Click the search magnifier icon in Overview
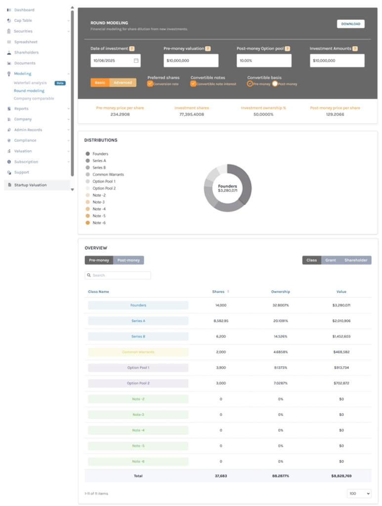The height and width of the screenshot is (506, 382). tap(89, 275)
